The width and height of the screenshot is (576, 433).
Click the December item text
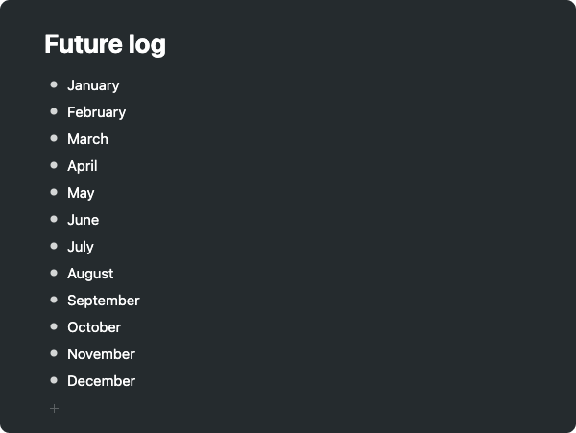click(x=102, y=381)
